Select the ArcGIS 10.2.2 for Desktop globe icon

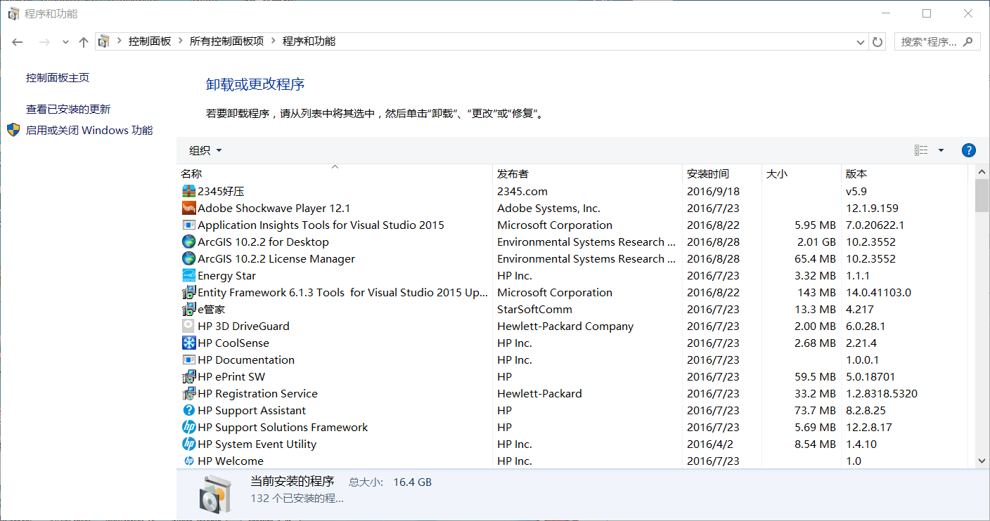tap(188, 242)
